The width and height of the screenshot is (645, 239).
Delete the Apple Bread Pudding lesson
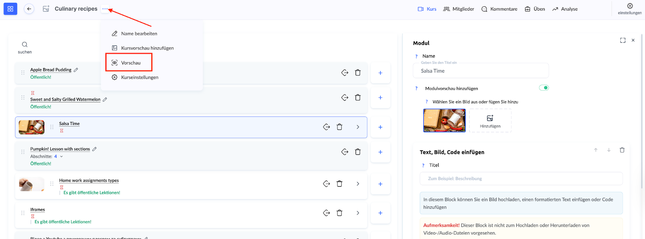(x=358, y=73)
